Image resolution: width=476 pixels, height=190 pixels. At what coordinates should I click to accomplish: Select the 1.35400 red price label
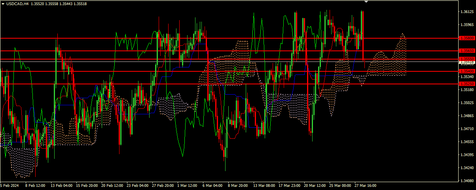point(467,71)
